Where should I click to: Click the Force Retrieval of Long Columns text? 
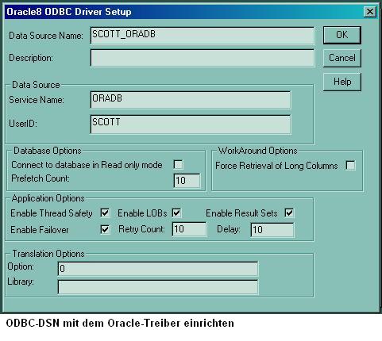click(x=276, y=166)
